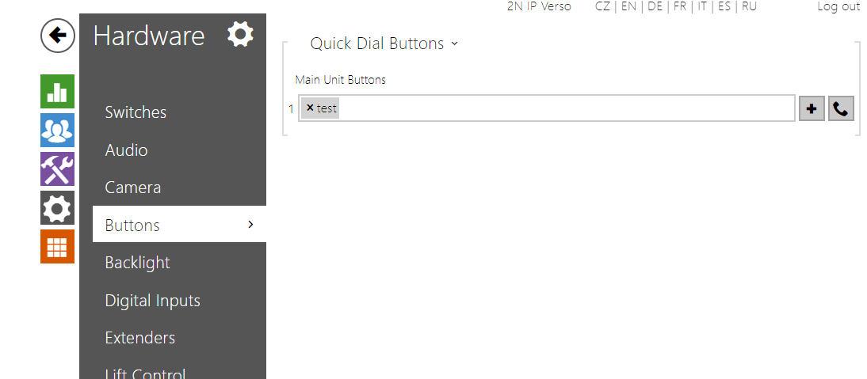
Task: Open the Audio menu item
Action: 126,150
